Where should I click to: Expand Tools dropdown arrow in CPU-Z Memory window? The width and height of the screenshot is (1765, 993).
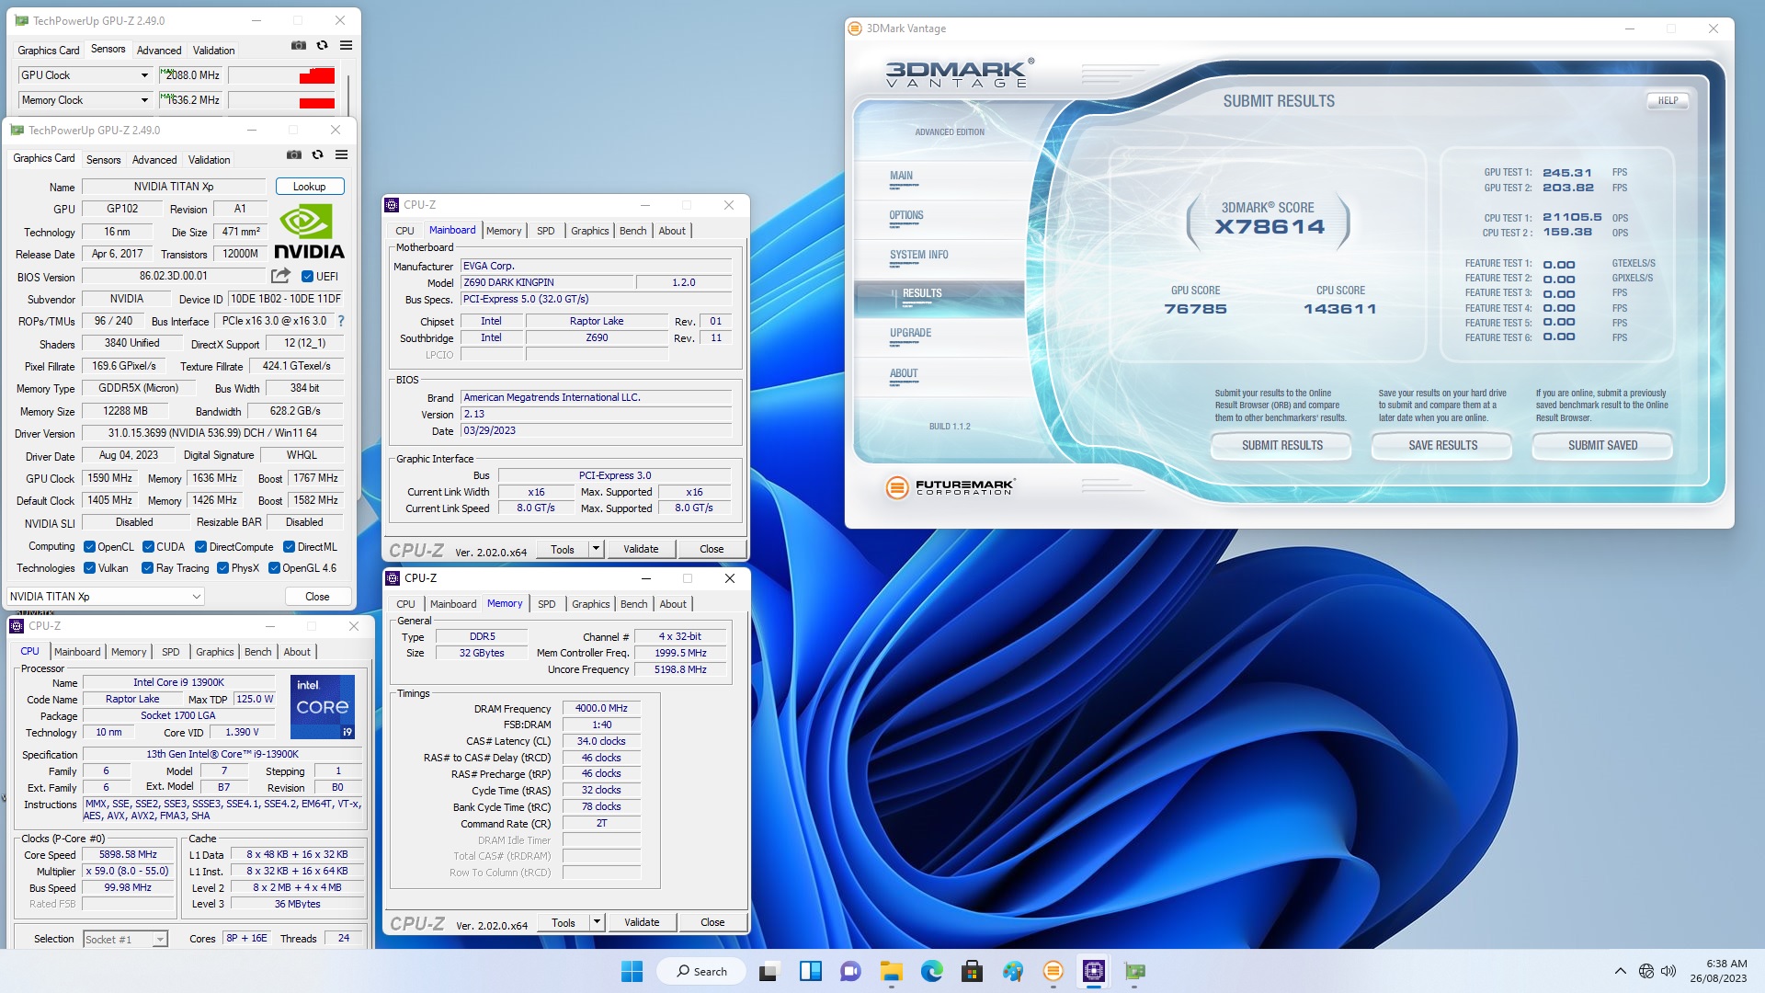pyautogui.click(x=597, y=922)
